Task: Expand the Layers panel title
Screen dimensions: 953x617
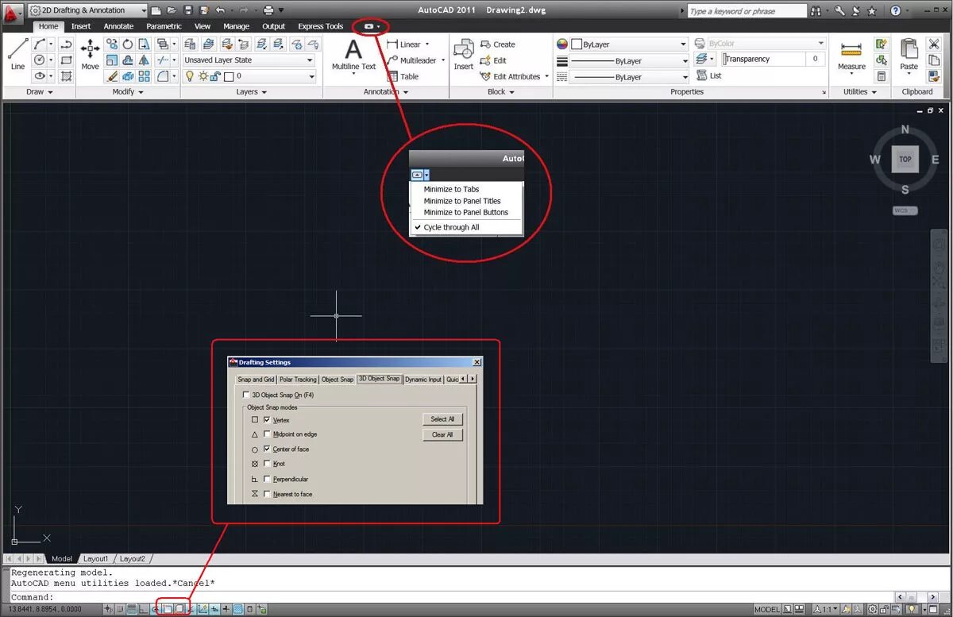Action: [252, 92]
